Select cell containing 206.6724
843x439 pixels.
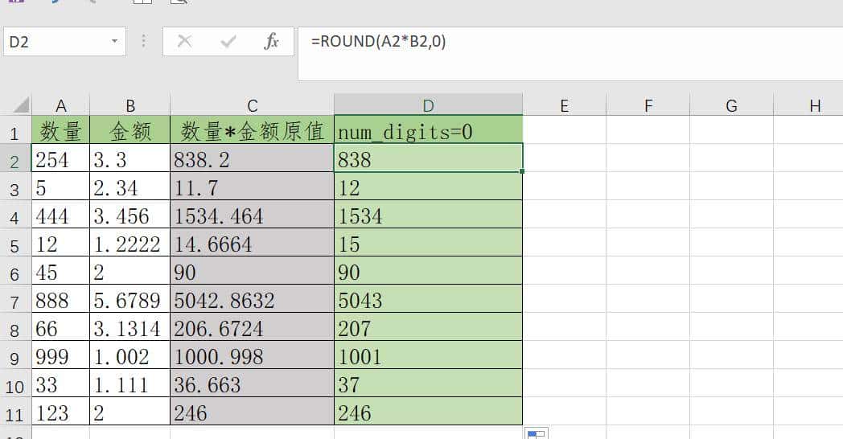[252, 326]
